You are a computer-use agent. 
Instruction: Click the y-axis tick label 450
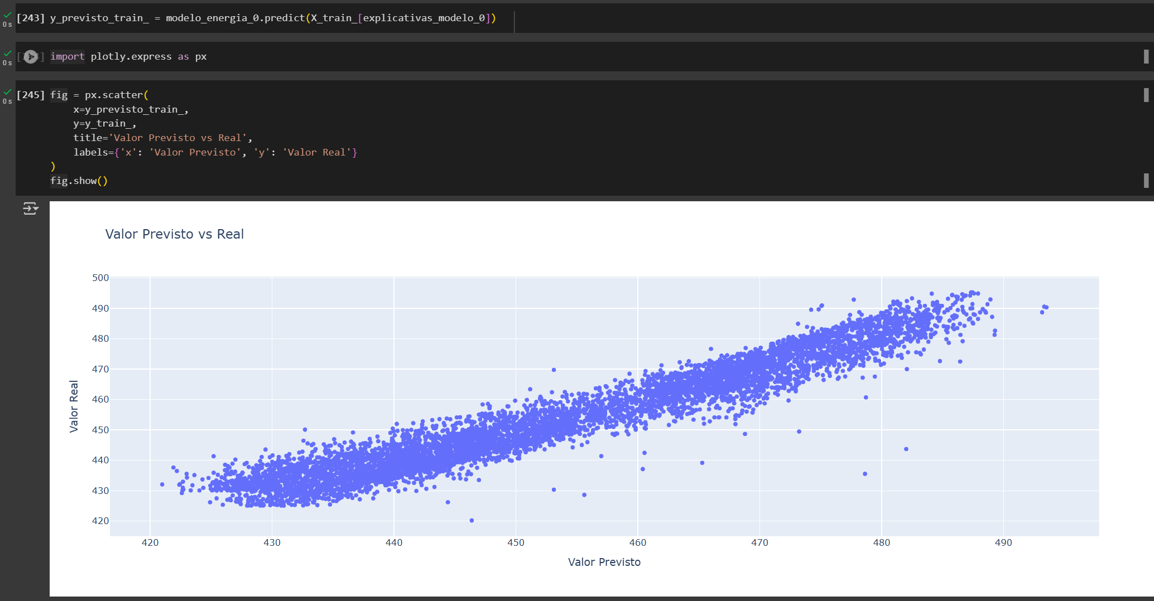point(100,430)
